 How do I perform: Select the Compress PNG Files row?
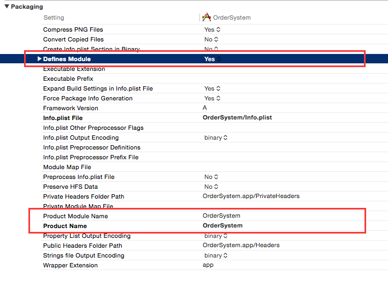pos(214,29)
